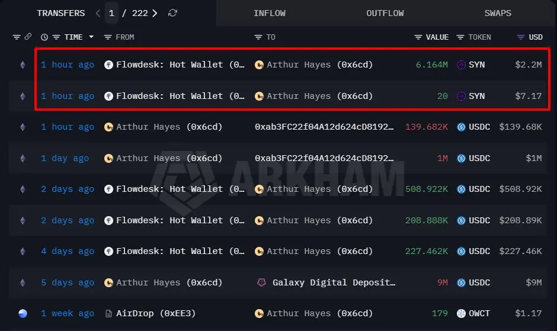Image resolution: width=557 pixels, height=331 pixels.
Task: Open 0xab3FC22f04 address in 1M USDC row
Action: click(x=324, y=158)
